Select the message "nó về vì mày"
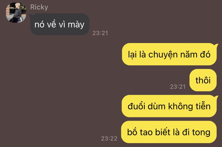The image size is (222, 147). (x=59, y=24)
